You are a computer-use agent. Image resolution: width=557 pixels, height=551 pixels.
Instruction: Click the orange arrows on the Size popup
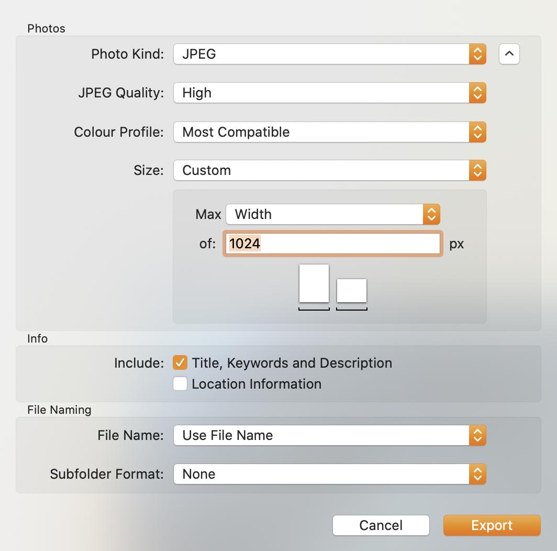(477, 170)
